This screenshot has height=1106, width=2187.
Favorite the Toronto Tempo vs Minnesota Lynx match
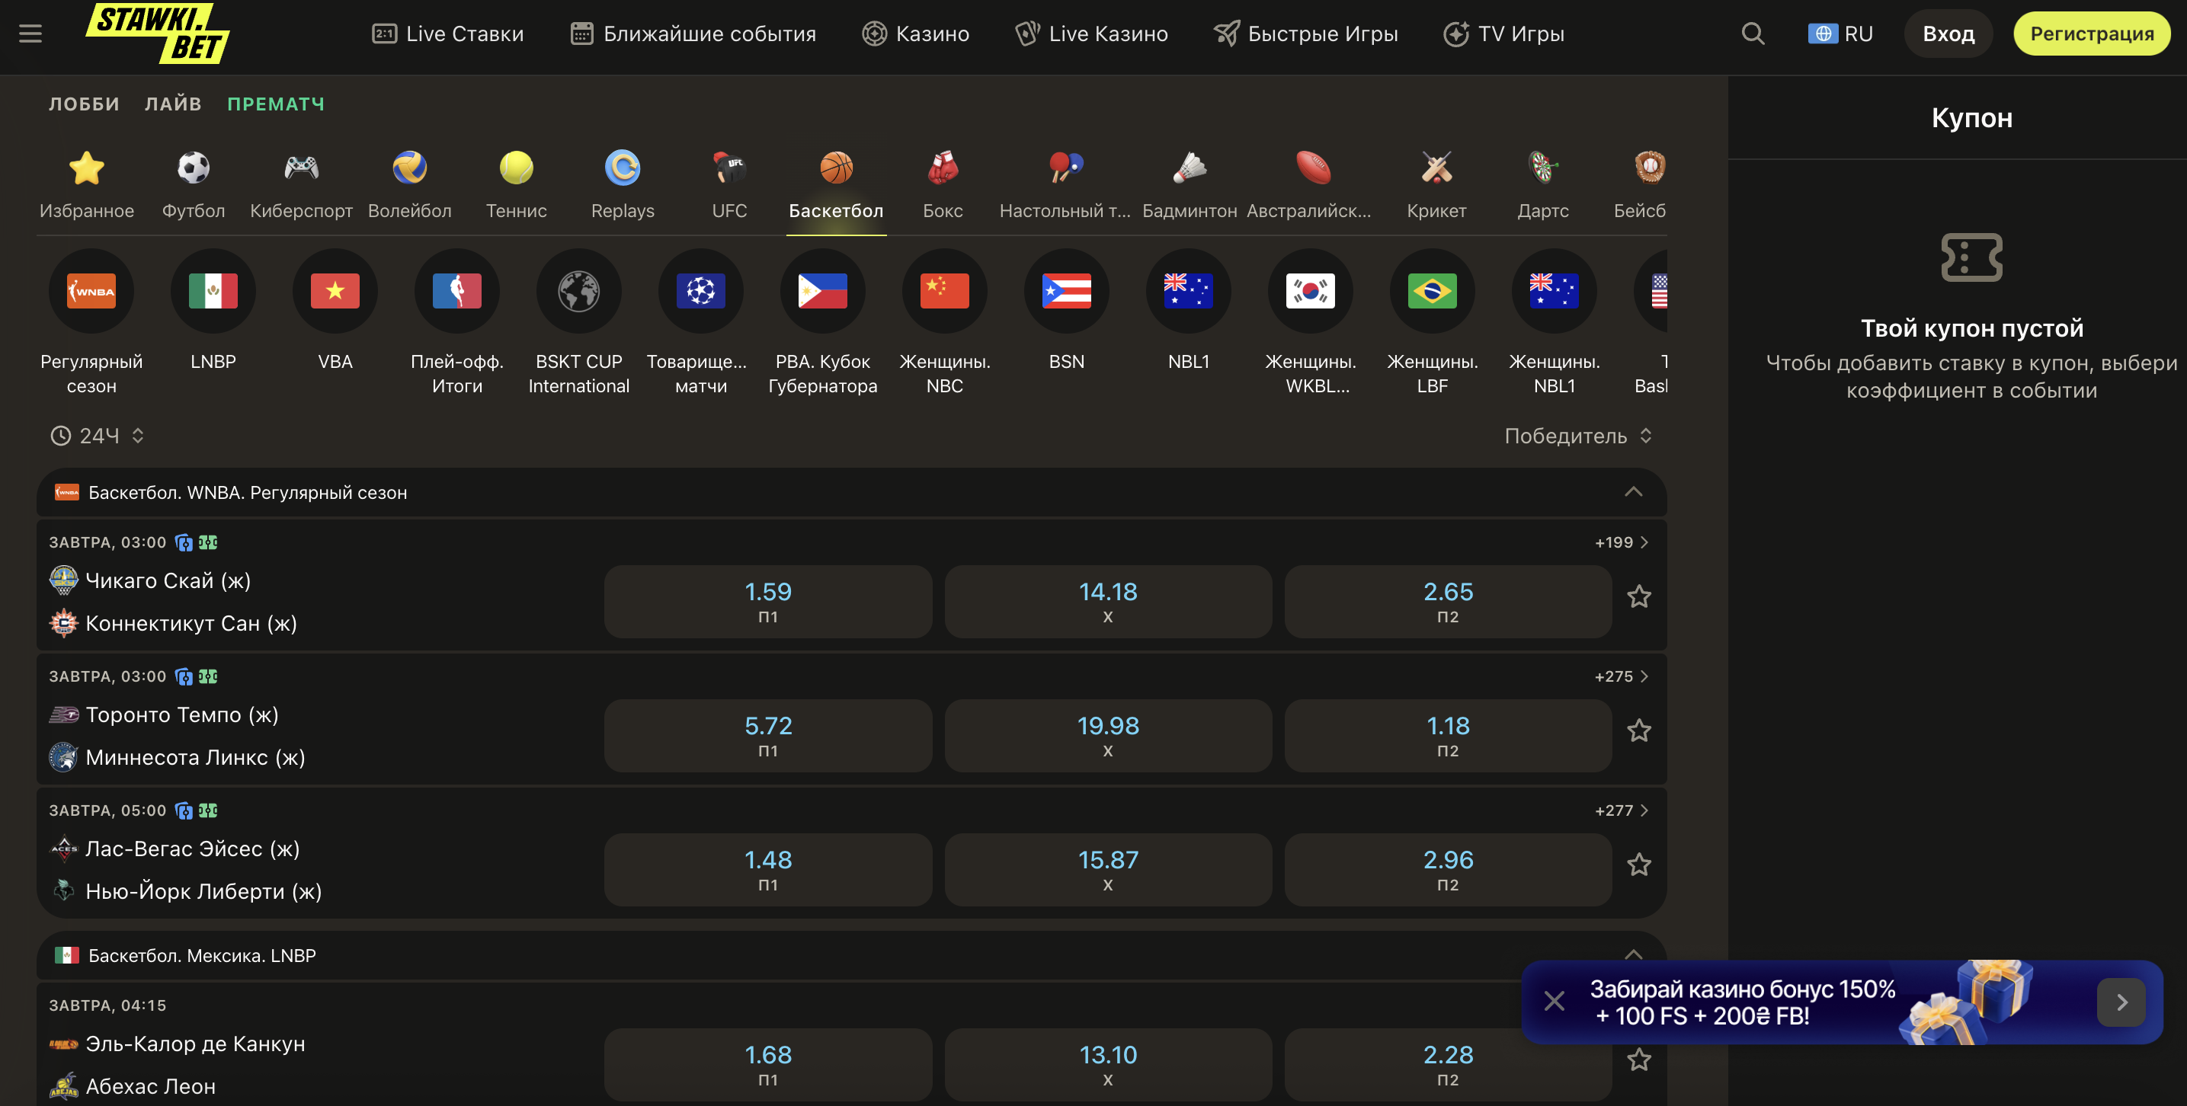(x=1638, y=730)
